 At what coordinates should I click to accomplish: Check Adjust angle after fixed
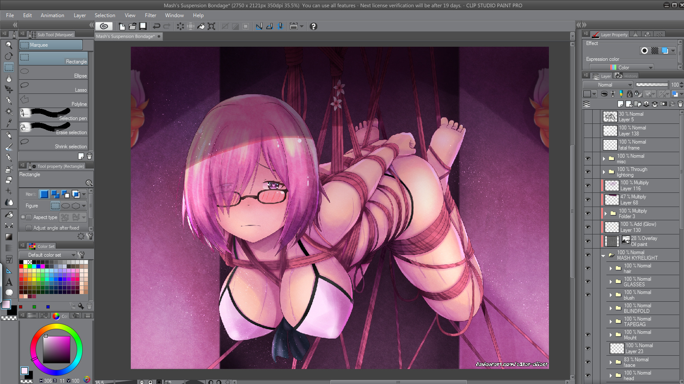[x=29, y=228]
